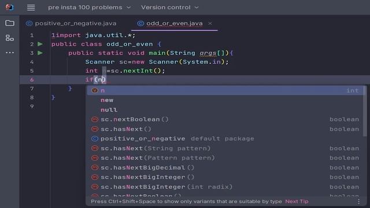Click method icon beside sc.nextBoolean()
This screenshot has height=208, width=370.
(x=95, y=120)
